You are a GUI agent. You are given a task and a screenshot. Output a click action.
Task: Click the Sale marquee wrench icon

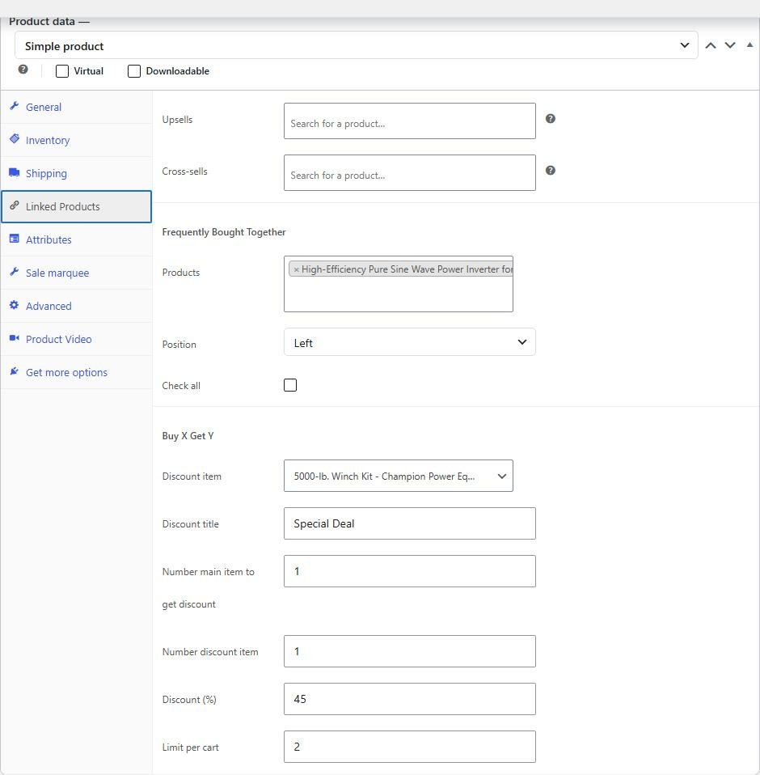(15, 272)
